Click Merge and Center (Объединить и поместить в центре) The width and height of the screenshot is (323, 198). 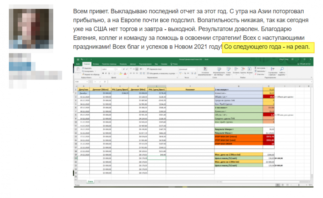161,74
